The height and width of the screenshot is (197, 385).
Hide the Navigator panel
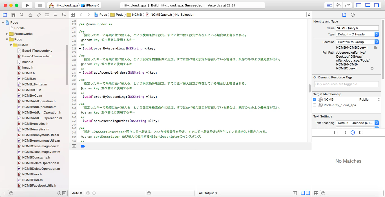tap(359, 5)
